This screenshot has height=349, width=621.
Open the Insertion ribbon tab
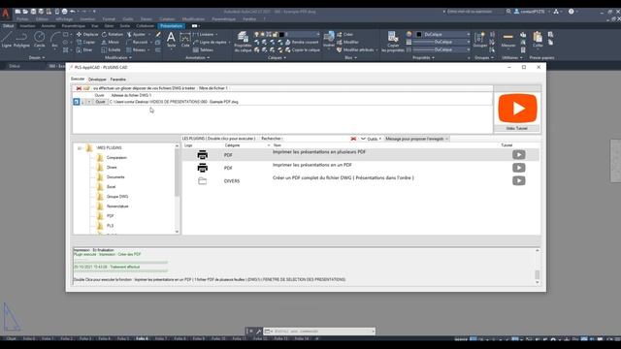pyautogui.click(x=27, y=26)
